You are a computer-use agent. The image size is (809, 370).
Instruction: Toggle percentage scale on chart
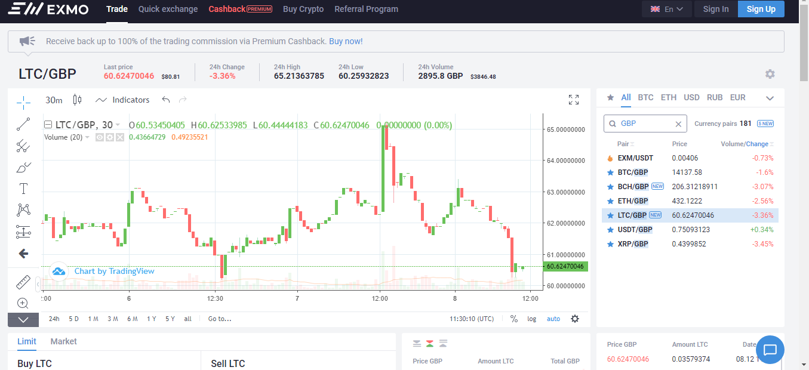click(x=514, y=319)
